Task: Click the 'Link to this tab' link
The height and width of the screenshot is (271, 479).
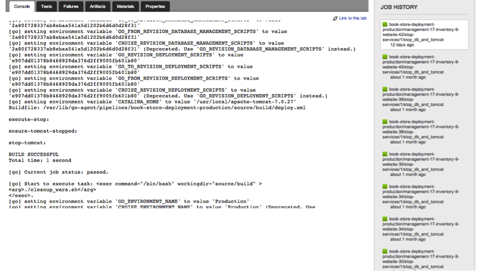Action: 352,18
